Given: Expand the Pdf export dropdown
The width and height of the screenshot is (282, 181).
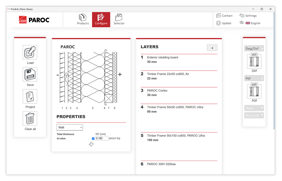Looking at the screenshot, I should click(x=254, y=78).
